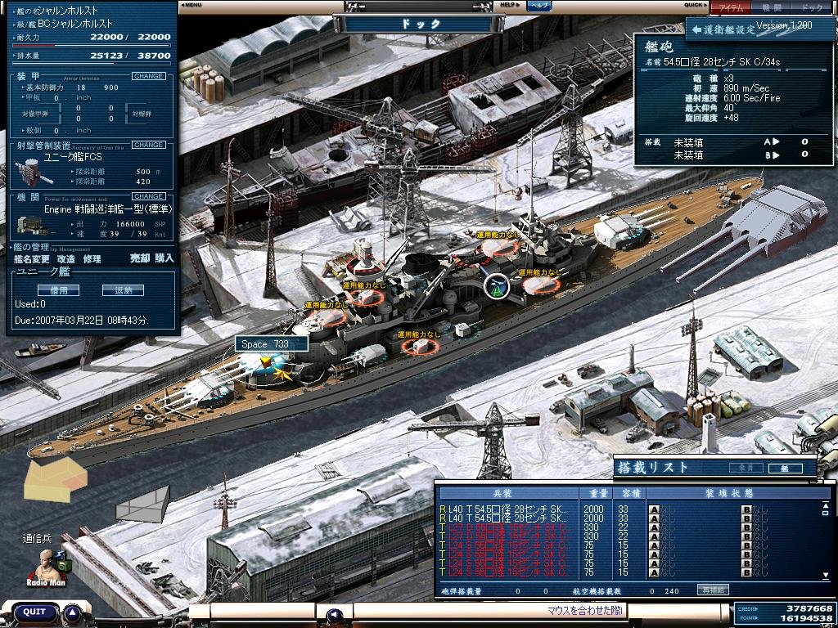
Task: Click the POINT value 16194538
Action: pyautogui.click(x=805, y=618)
